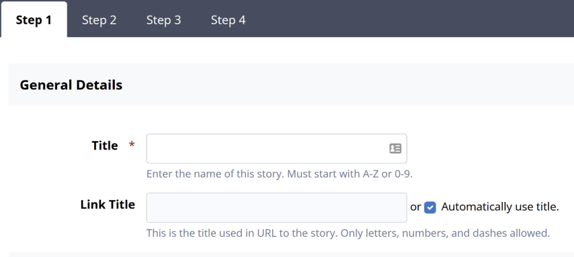
Task: Click the General Details section heading
Action: (x=71, y=85)
